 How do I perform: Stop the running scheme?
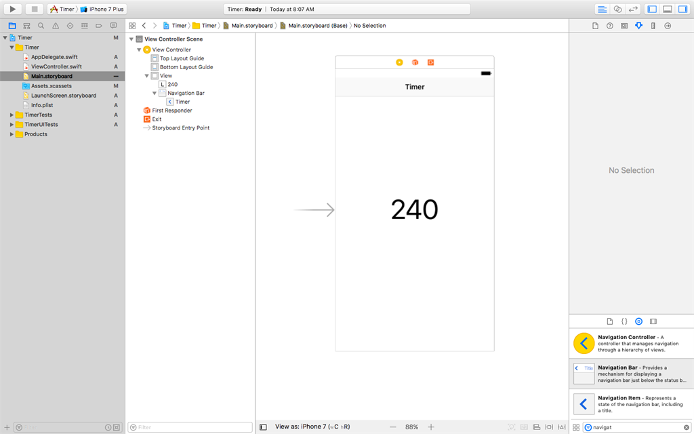pos(34,9)
